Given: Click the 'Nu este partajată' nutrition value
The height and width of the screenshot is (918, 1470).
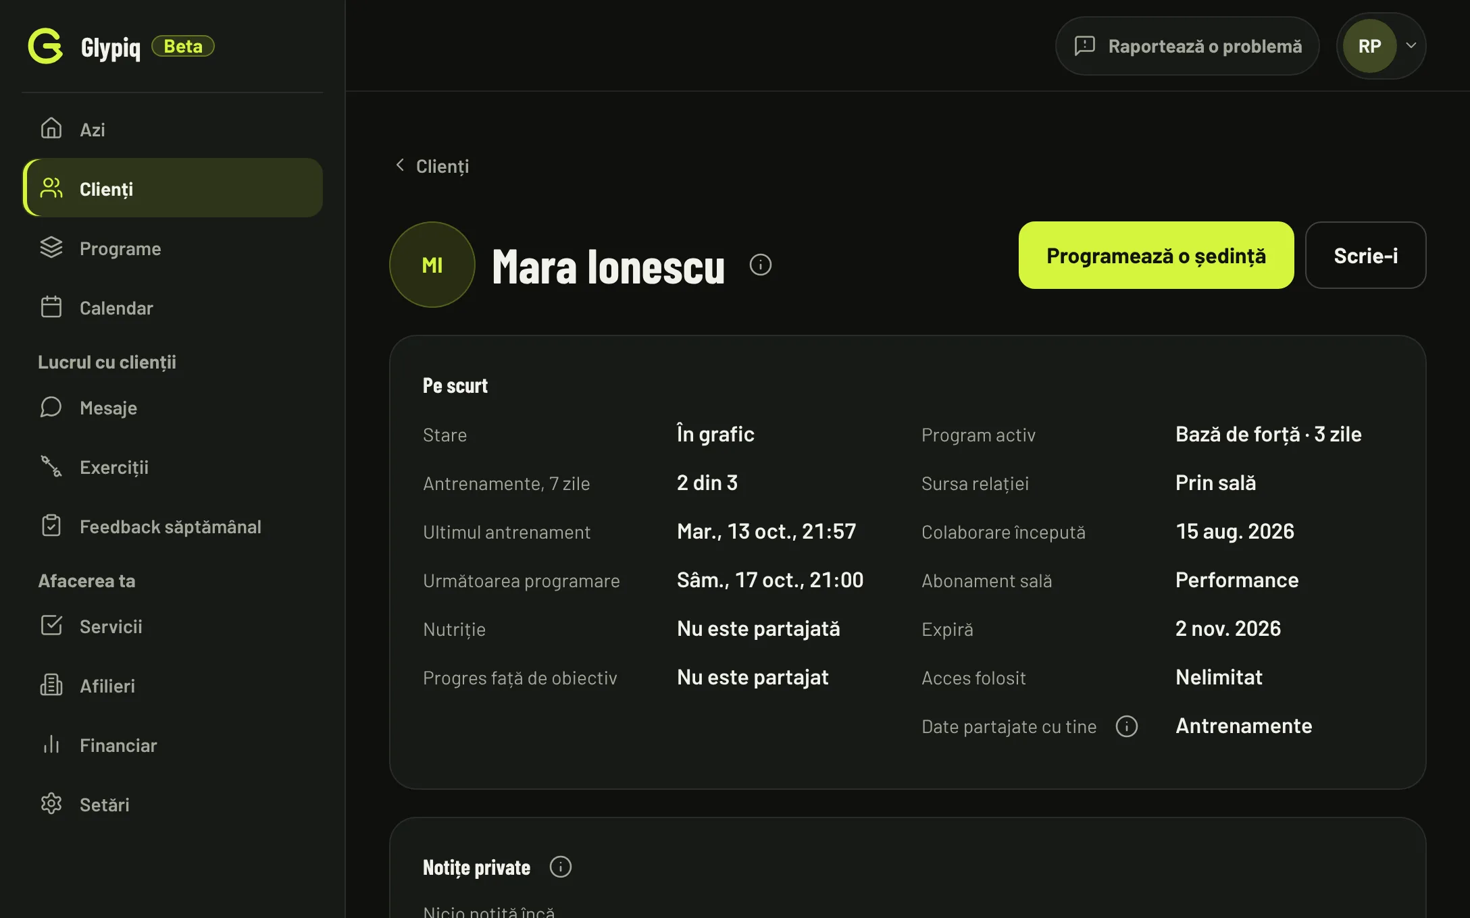Looking at the screenshot, I should coord(758,628).
